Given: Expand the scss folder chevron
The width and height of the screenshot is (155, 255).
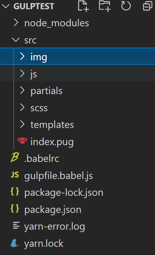Looking at the screenshot, I should [22, 107].
